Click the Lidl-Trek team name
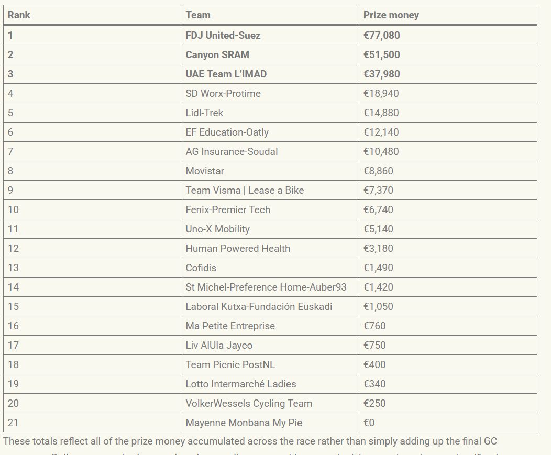Screen dimensions: 551x455 point(204,113)
